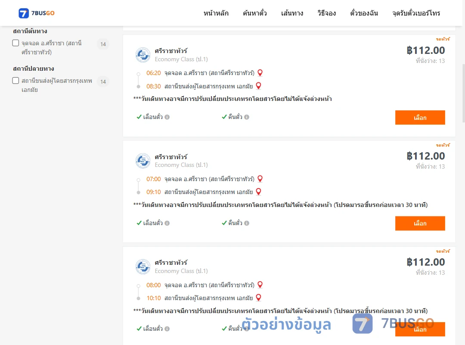The height and width of the screenshot is (345, 465).
Task: Tick the จุดจอด อ.ศรีราชา origin station checkbox
Action: coord(16,43)
